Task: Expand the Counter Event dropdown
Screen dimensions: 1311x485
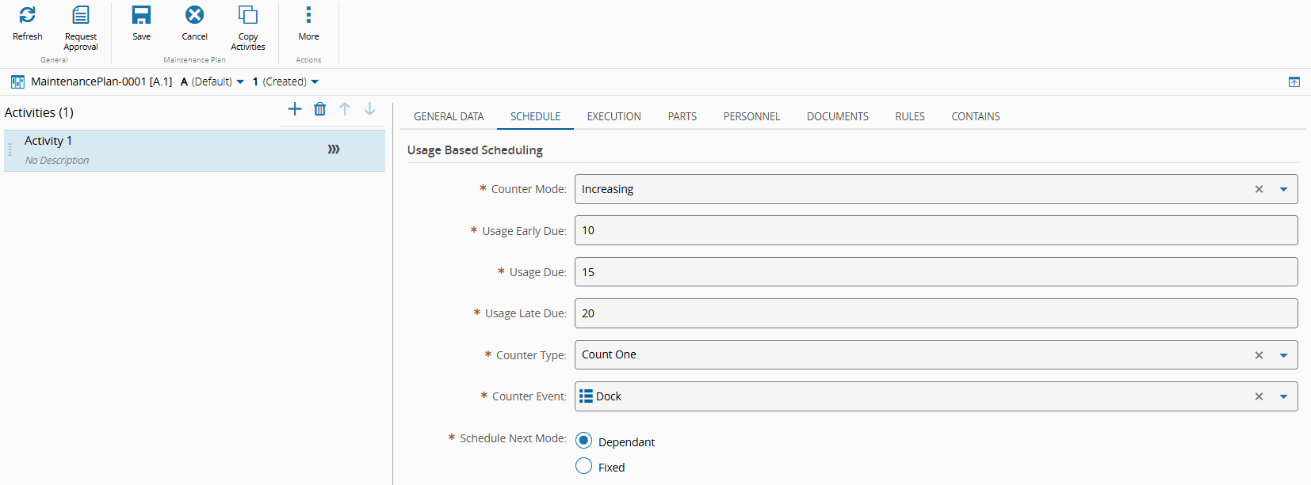Action: tap(1283, 396)
